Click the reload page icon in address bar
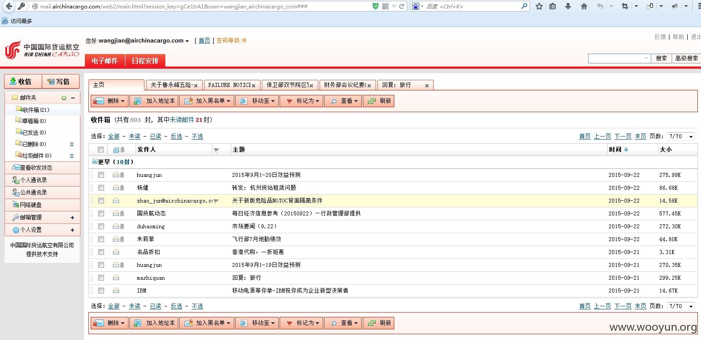The image size is (701, 340). [402, 6]
